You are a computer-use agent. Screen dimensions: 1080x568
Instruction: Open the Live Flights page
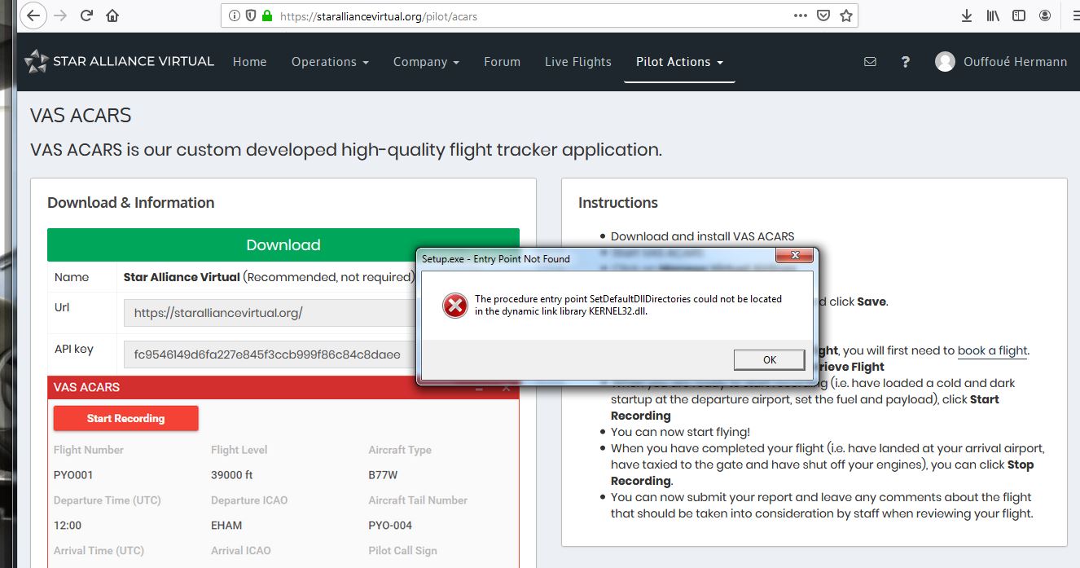coord(578,62)
